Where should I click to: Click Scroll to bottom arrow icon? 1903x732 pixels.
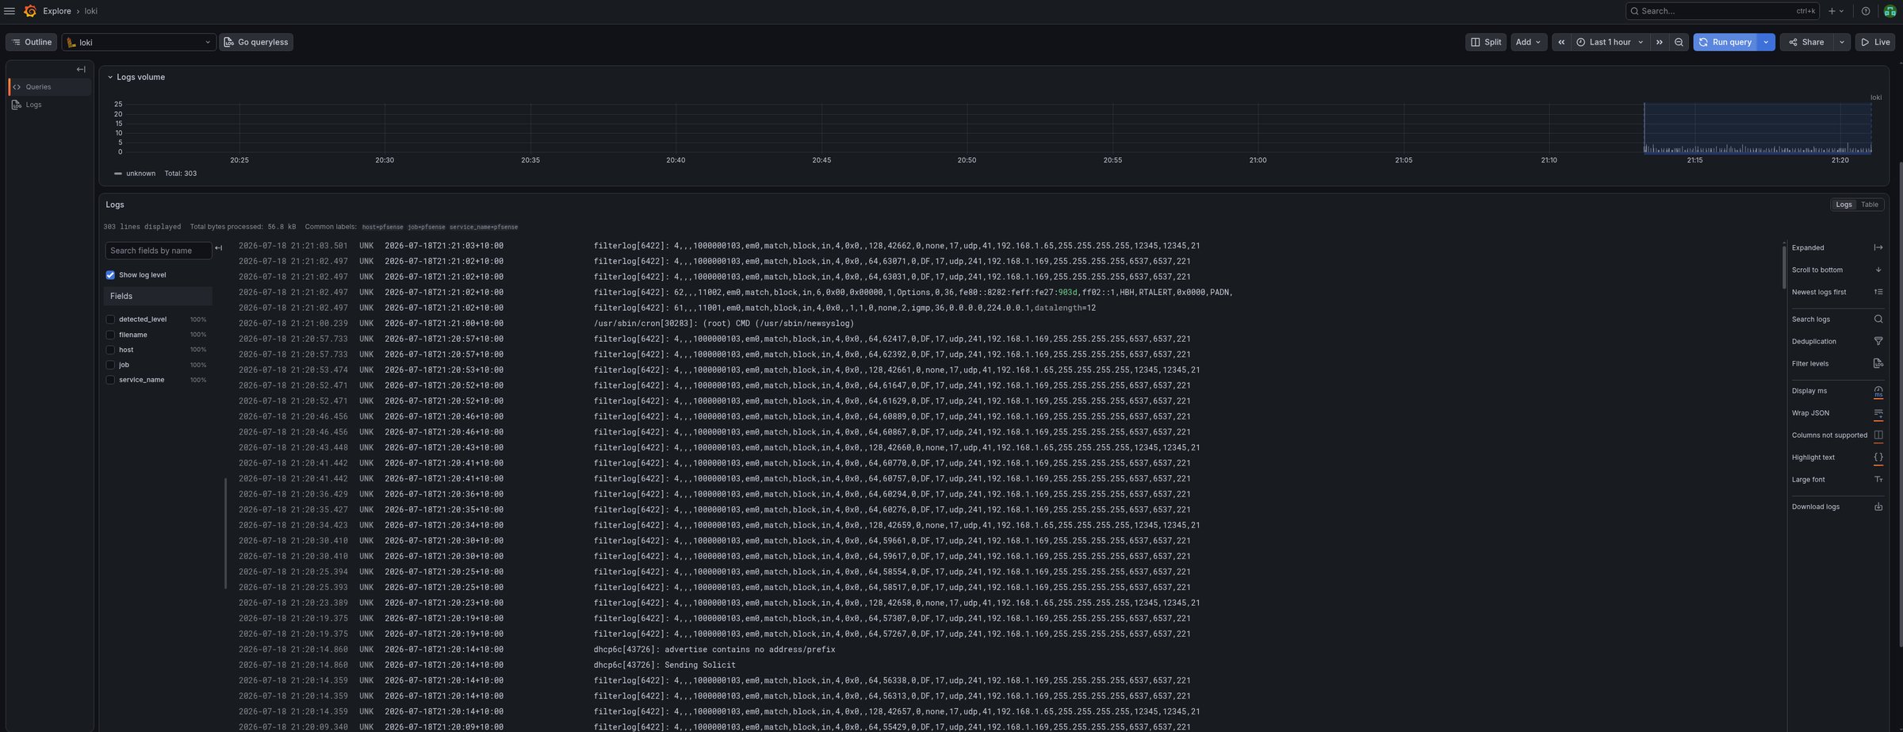click(x=1878, y=270)
